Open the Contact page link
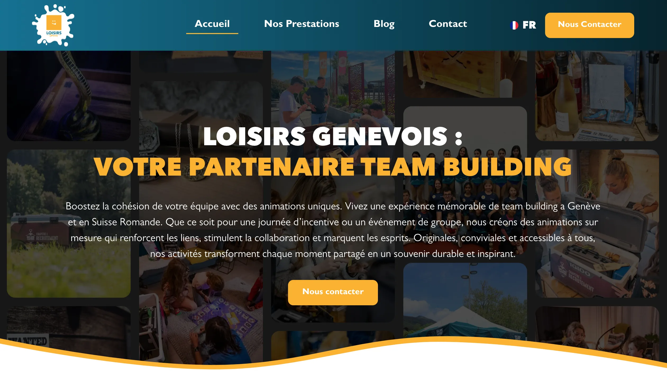 [x=448, y=24]
